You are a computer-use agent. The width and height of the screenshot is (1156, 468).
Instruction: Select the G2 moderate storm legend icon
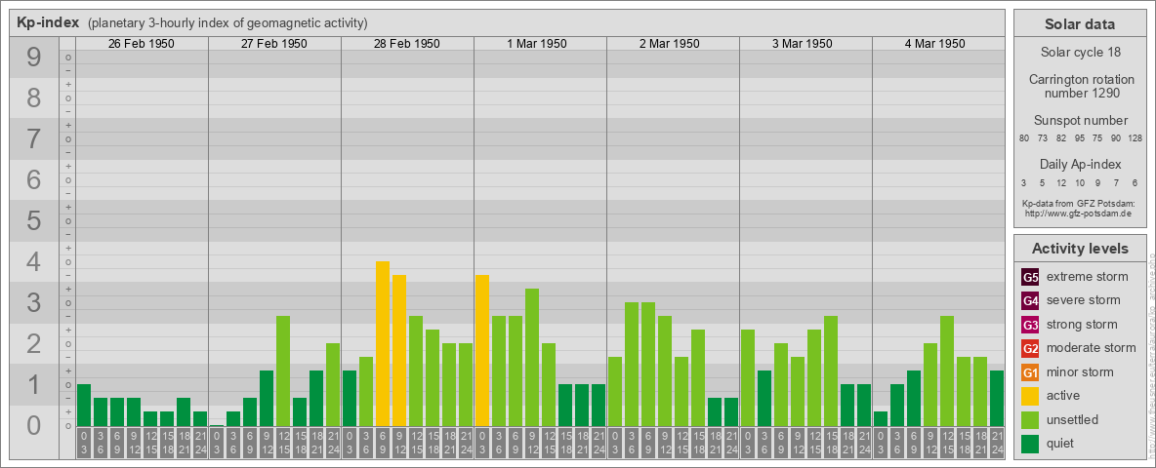[x=1030, y=348]
